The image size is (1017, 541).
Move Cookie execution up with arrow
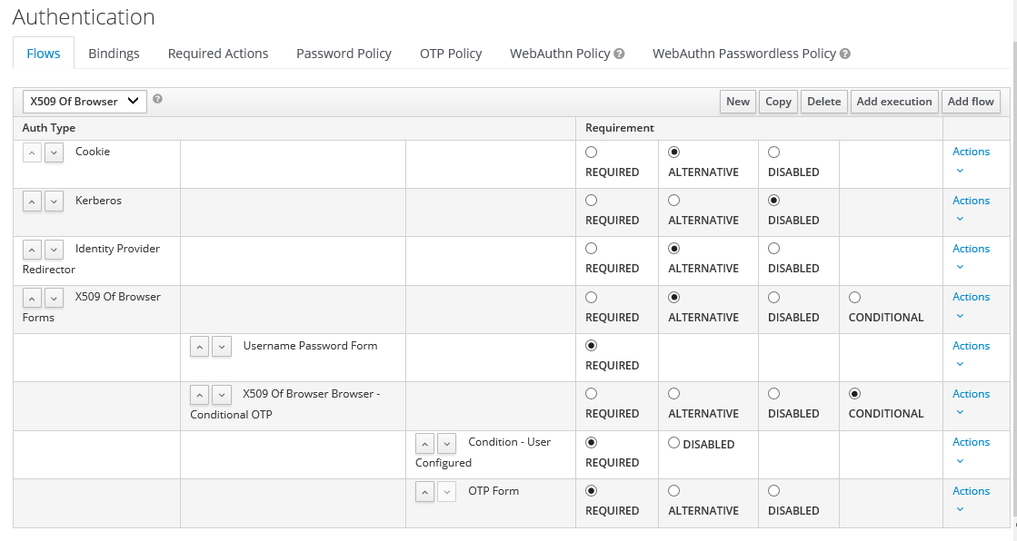(x=32, y=152)
